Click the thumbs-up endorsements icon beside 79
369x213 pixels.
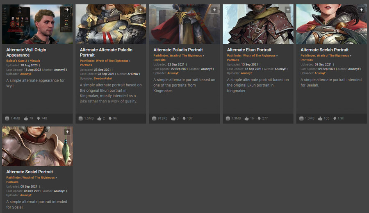[26, 118]
